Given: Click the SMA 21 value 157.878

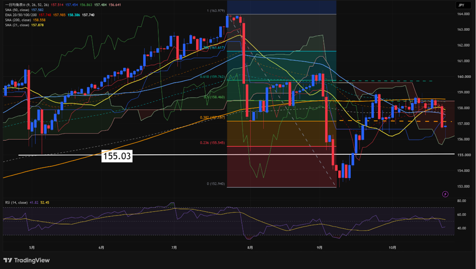Looking at the screenshot, I should tap(37, 25).
